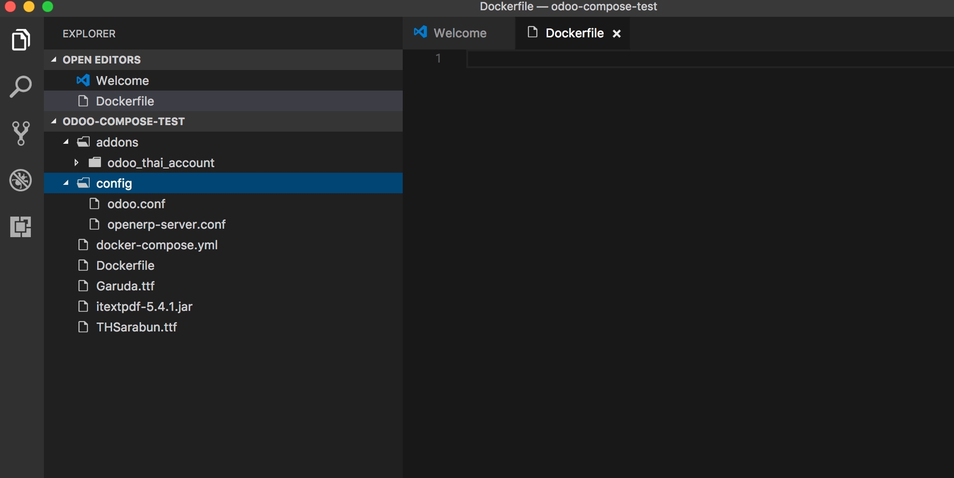The height and width of the screenshot is (478, 954).
Task: Click the file icon next to Garuda.ttf
Action: (x=83, y=286)
